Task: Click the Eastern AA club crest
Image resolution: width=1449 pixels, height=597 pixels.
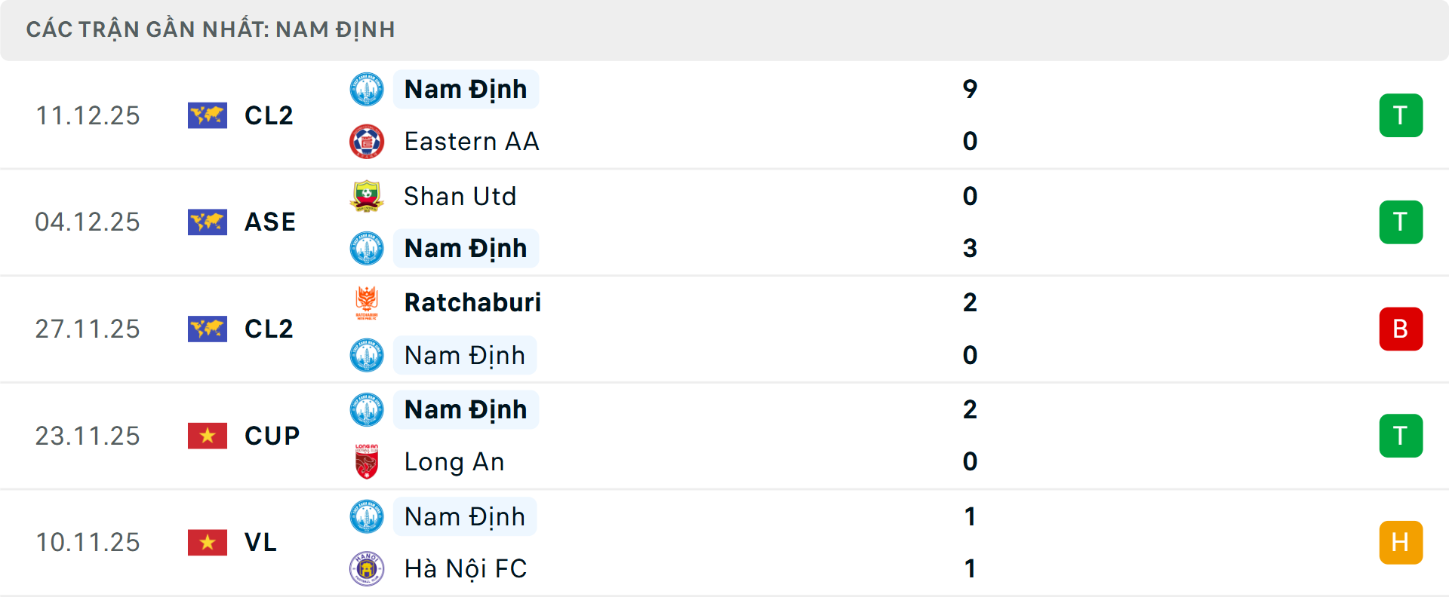Action: click(x=367, y=142)
